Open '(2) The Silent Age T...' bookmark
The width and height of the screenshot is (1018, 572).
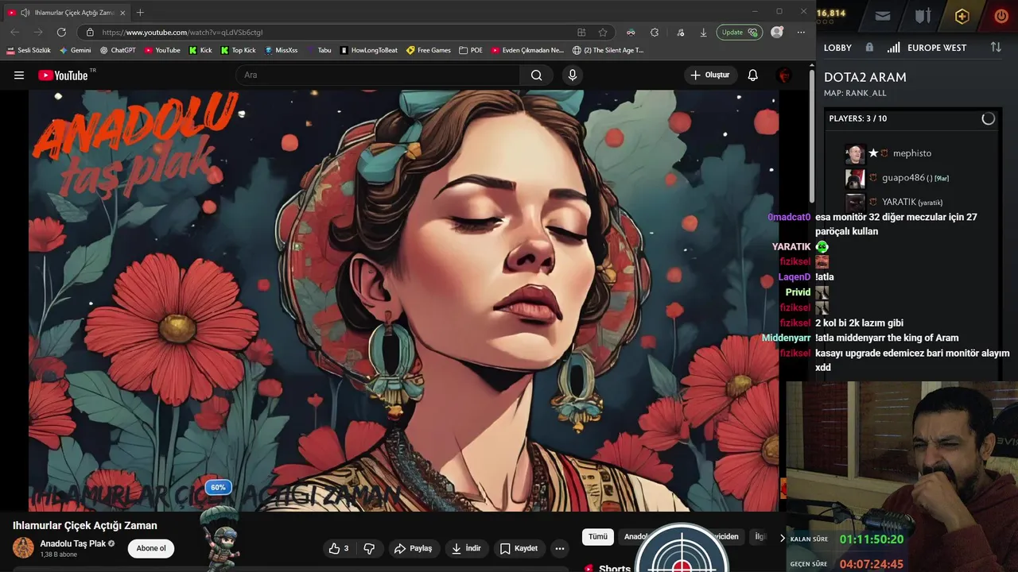click(x=608, y=50)
